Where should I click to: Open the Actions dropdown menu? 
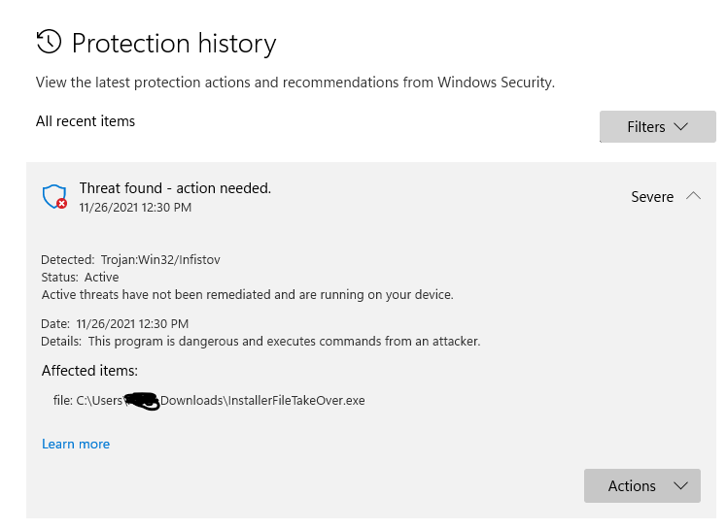point(641,485)
